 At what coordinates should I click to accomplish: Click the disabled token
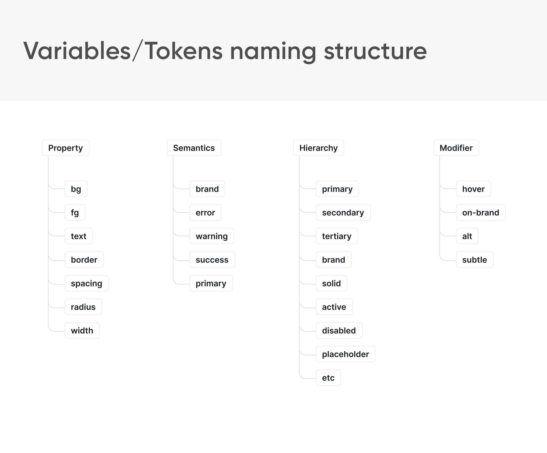339,330
